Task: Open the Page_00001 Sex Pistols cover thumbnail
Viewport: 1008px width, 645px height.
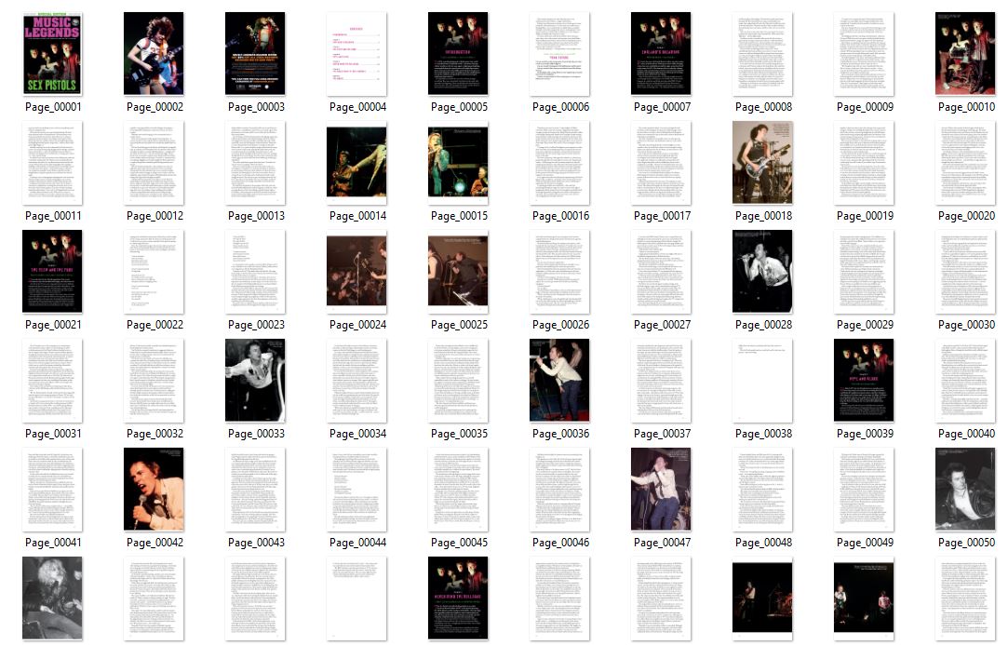Action: pos(52,54)
